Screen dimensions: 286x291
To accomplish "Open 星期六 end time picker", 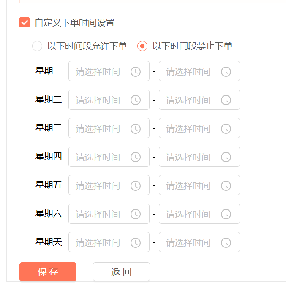I will [199, 214].
